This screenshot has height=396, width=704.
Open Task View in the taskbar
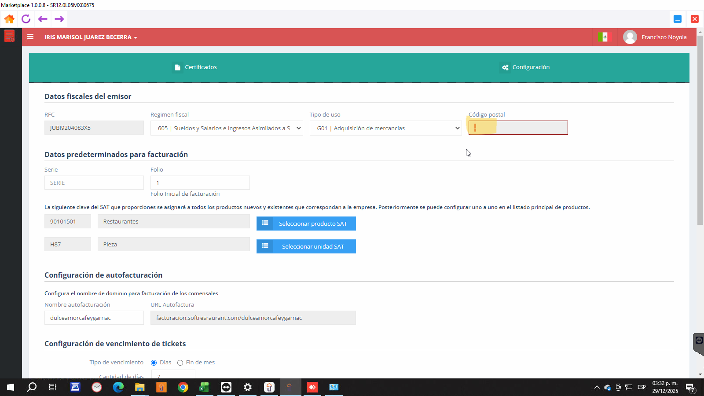click(53, 387)
